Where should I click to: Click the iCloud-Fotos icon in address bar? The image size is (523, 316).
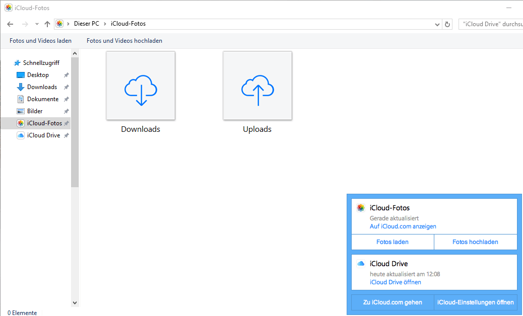click(59, 24)
